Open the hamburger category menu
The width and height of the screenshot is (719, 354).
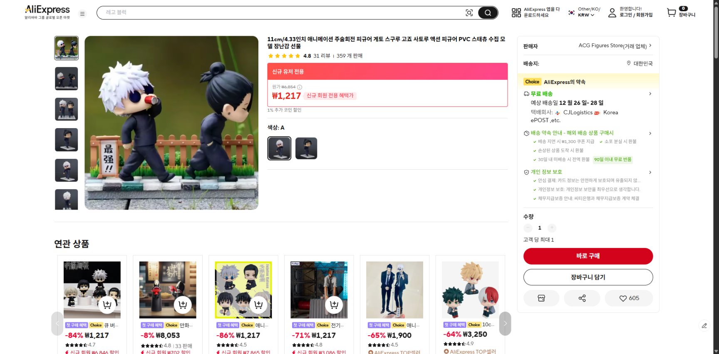pos(82,14)
